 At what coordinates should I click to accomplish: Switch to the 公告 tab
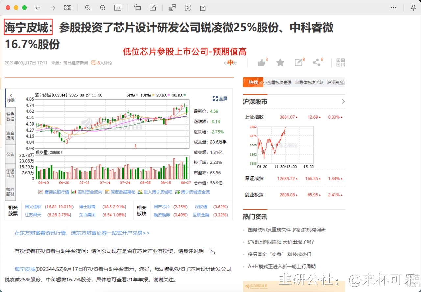pos(10,154)
